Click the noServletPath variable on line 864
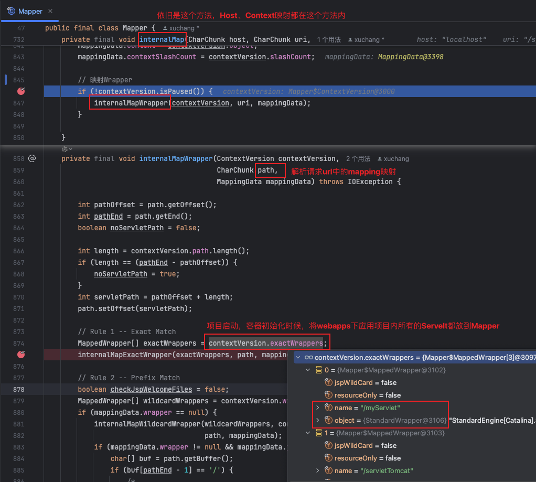The height and width of the screenshot is (482, 536). [137, 228]
